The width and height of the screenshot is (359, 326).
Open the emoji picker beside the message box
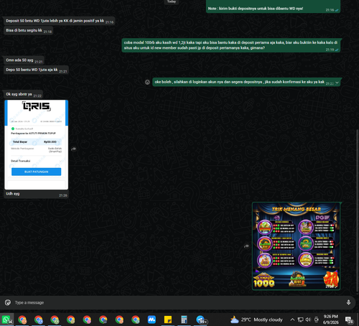pyautogui.click(x=8, y=302)
